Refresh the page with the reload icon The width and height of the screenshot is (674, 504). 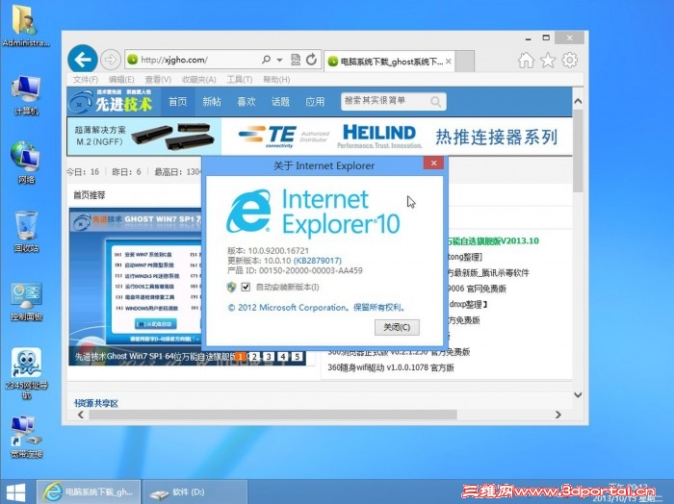312,60
